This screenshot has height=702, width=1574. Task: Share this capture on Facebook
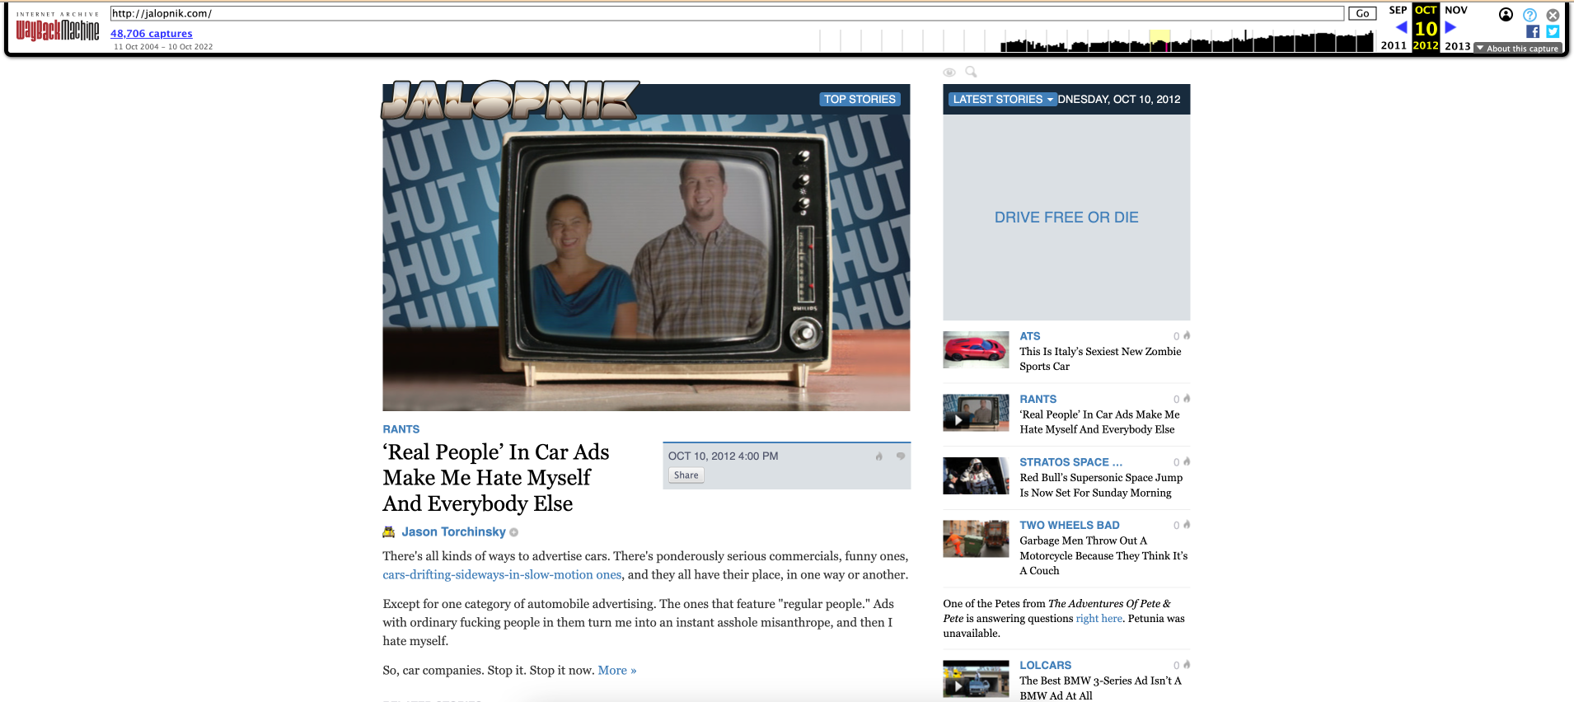[1532, 31]
